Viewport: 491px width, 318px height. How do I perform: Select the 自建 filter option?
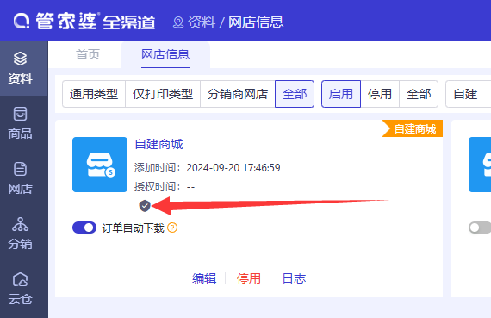pos(468,94)
